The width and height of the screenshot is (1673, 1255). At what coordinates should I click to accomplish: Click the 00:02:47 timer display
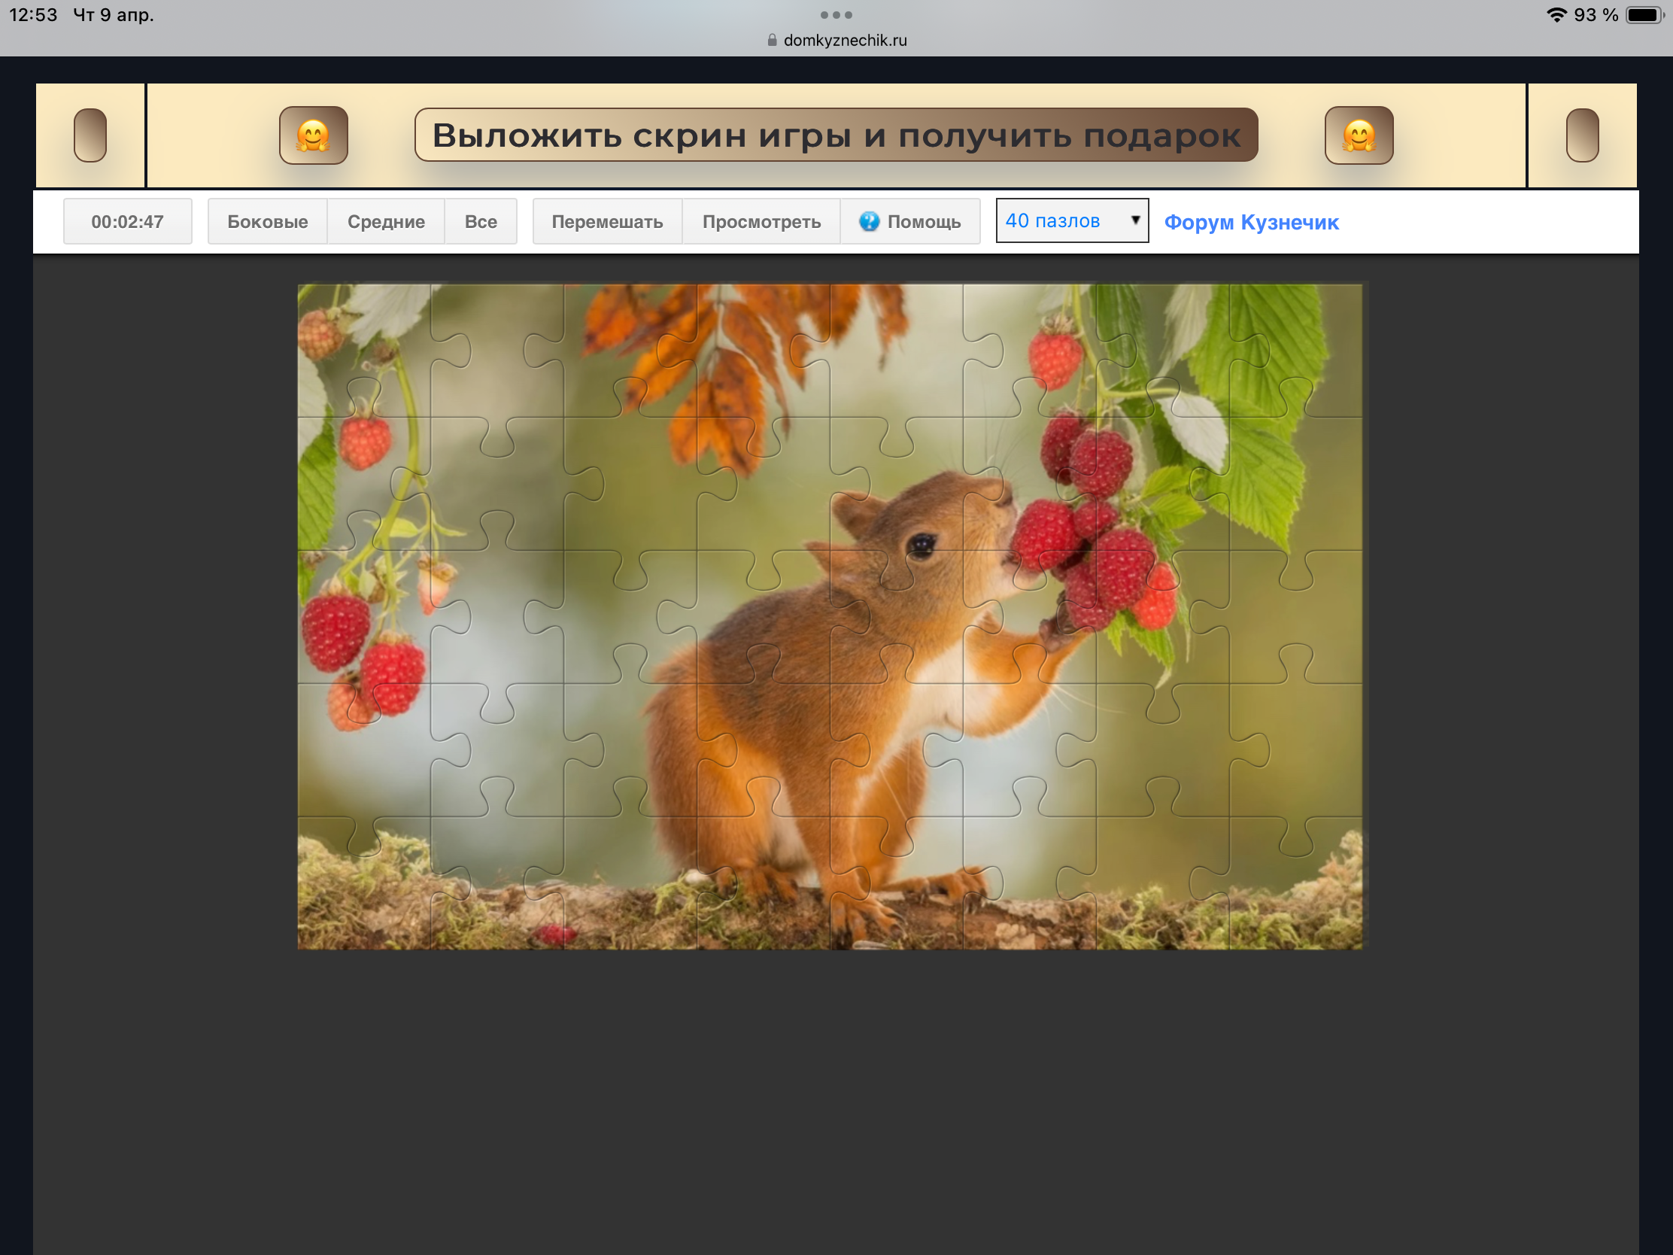(x=127, y=222)
